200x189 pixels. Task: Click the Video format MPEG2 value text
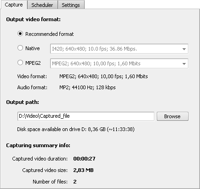click(103, 76)
